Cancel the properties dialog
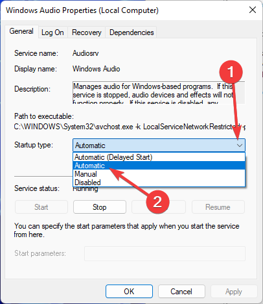Screen dimensions: 263x304 181,292
